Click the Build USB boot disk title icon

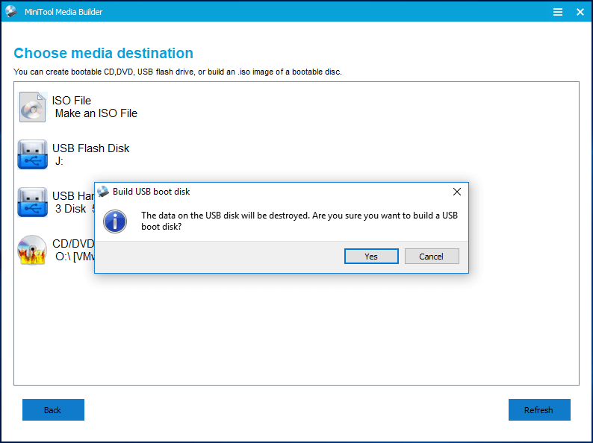pos(104,192)
